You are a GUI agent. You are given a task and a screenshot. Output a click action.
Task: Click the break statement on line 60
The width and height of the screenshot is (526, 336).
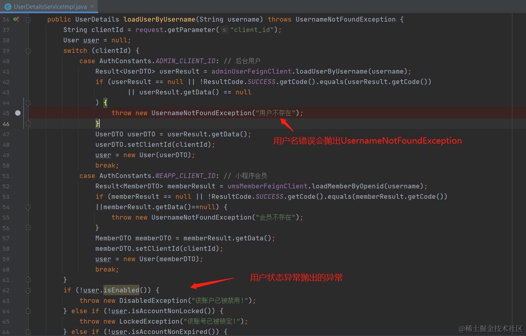[107, 269]
